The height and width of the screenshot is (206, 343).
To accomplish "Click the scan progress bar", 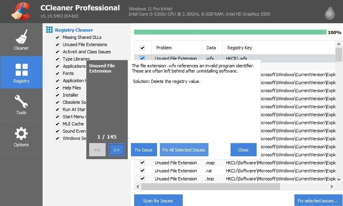I will pyautogui.click(x=230, y=32).
